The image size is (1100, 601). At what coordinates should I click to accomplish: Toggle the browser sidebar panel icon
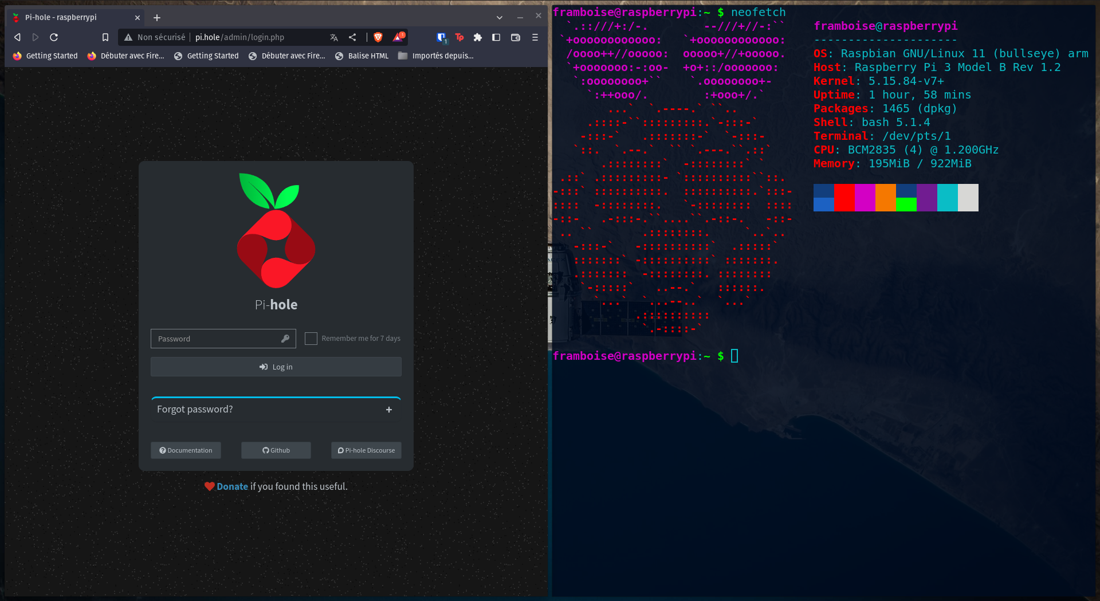tap(496, 37)
